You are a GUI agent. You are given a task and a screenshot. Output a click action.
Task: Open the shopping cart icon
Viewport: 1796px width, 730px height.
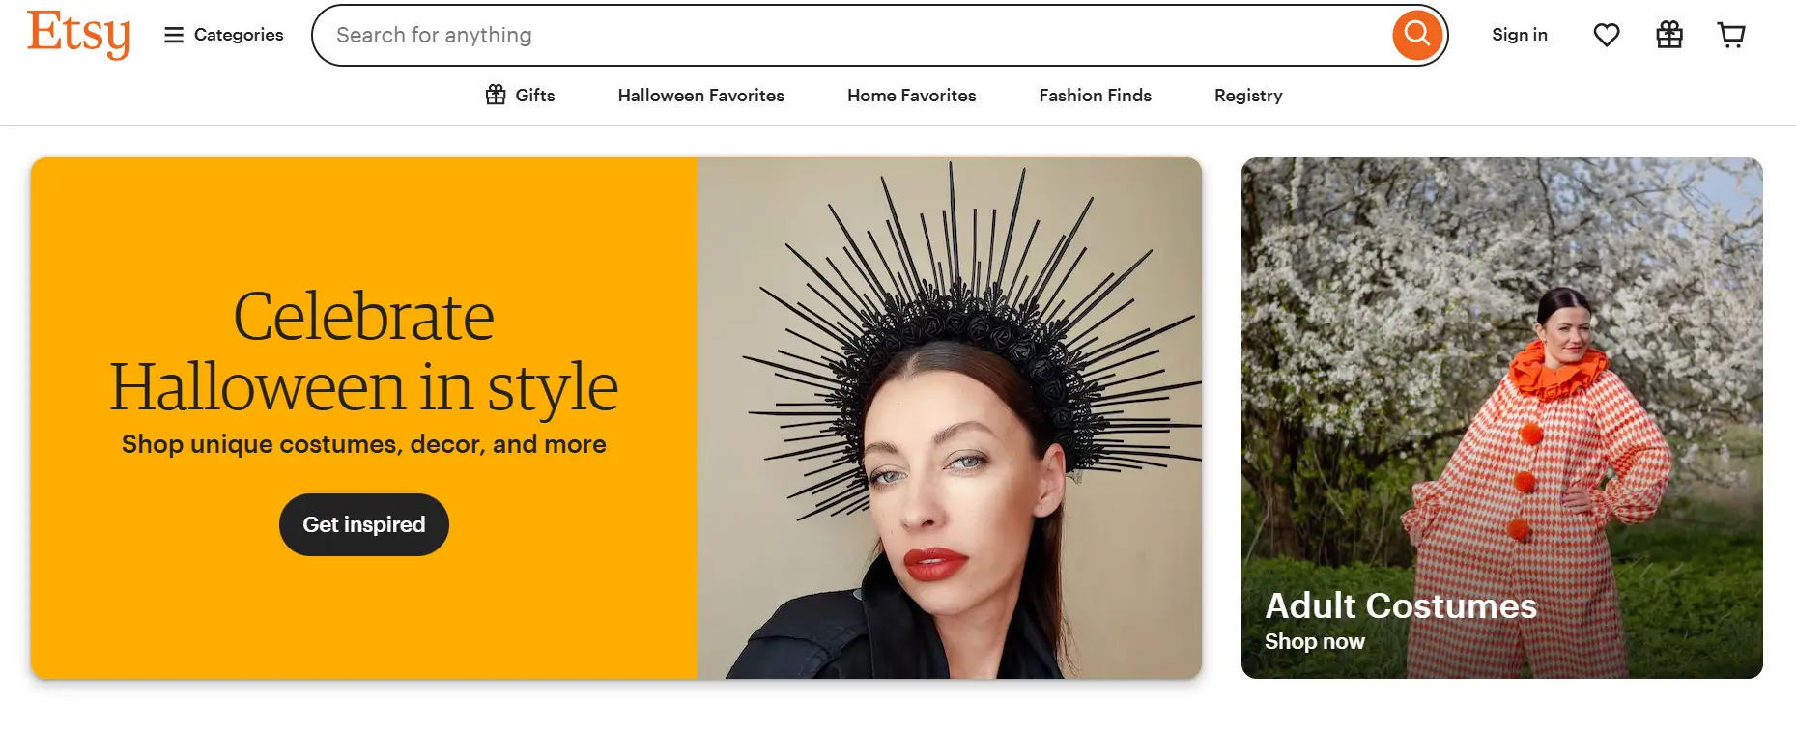[1731, 35]
